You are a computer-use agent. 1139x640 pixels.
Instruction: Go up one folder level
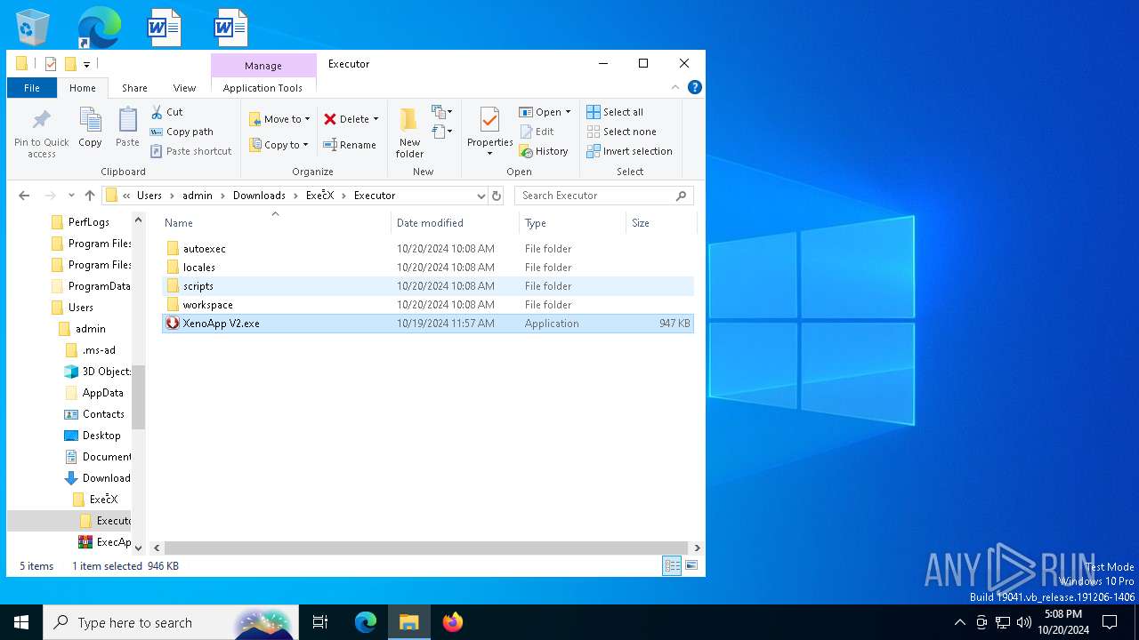pyautogui.click(x=90, y=196)
